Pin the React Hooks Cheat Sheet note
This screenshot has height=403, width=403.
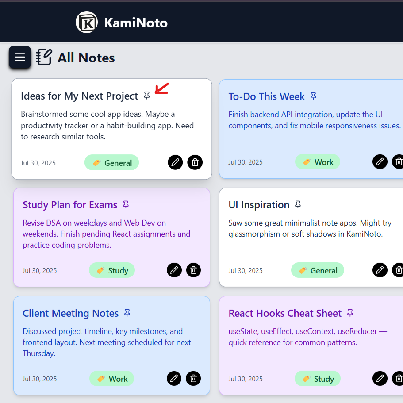pos(350,313)
